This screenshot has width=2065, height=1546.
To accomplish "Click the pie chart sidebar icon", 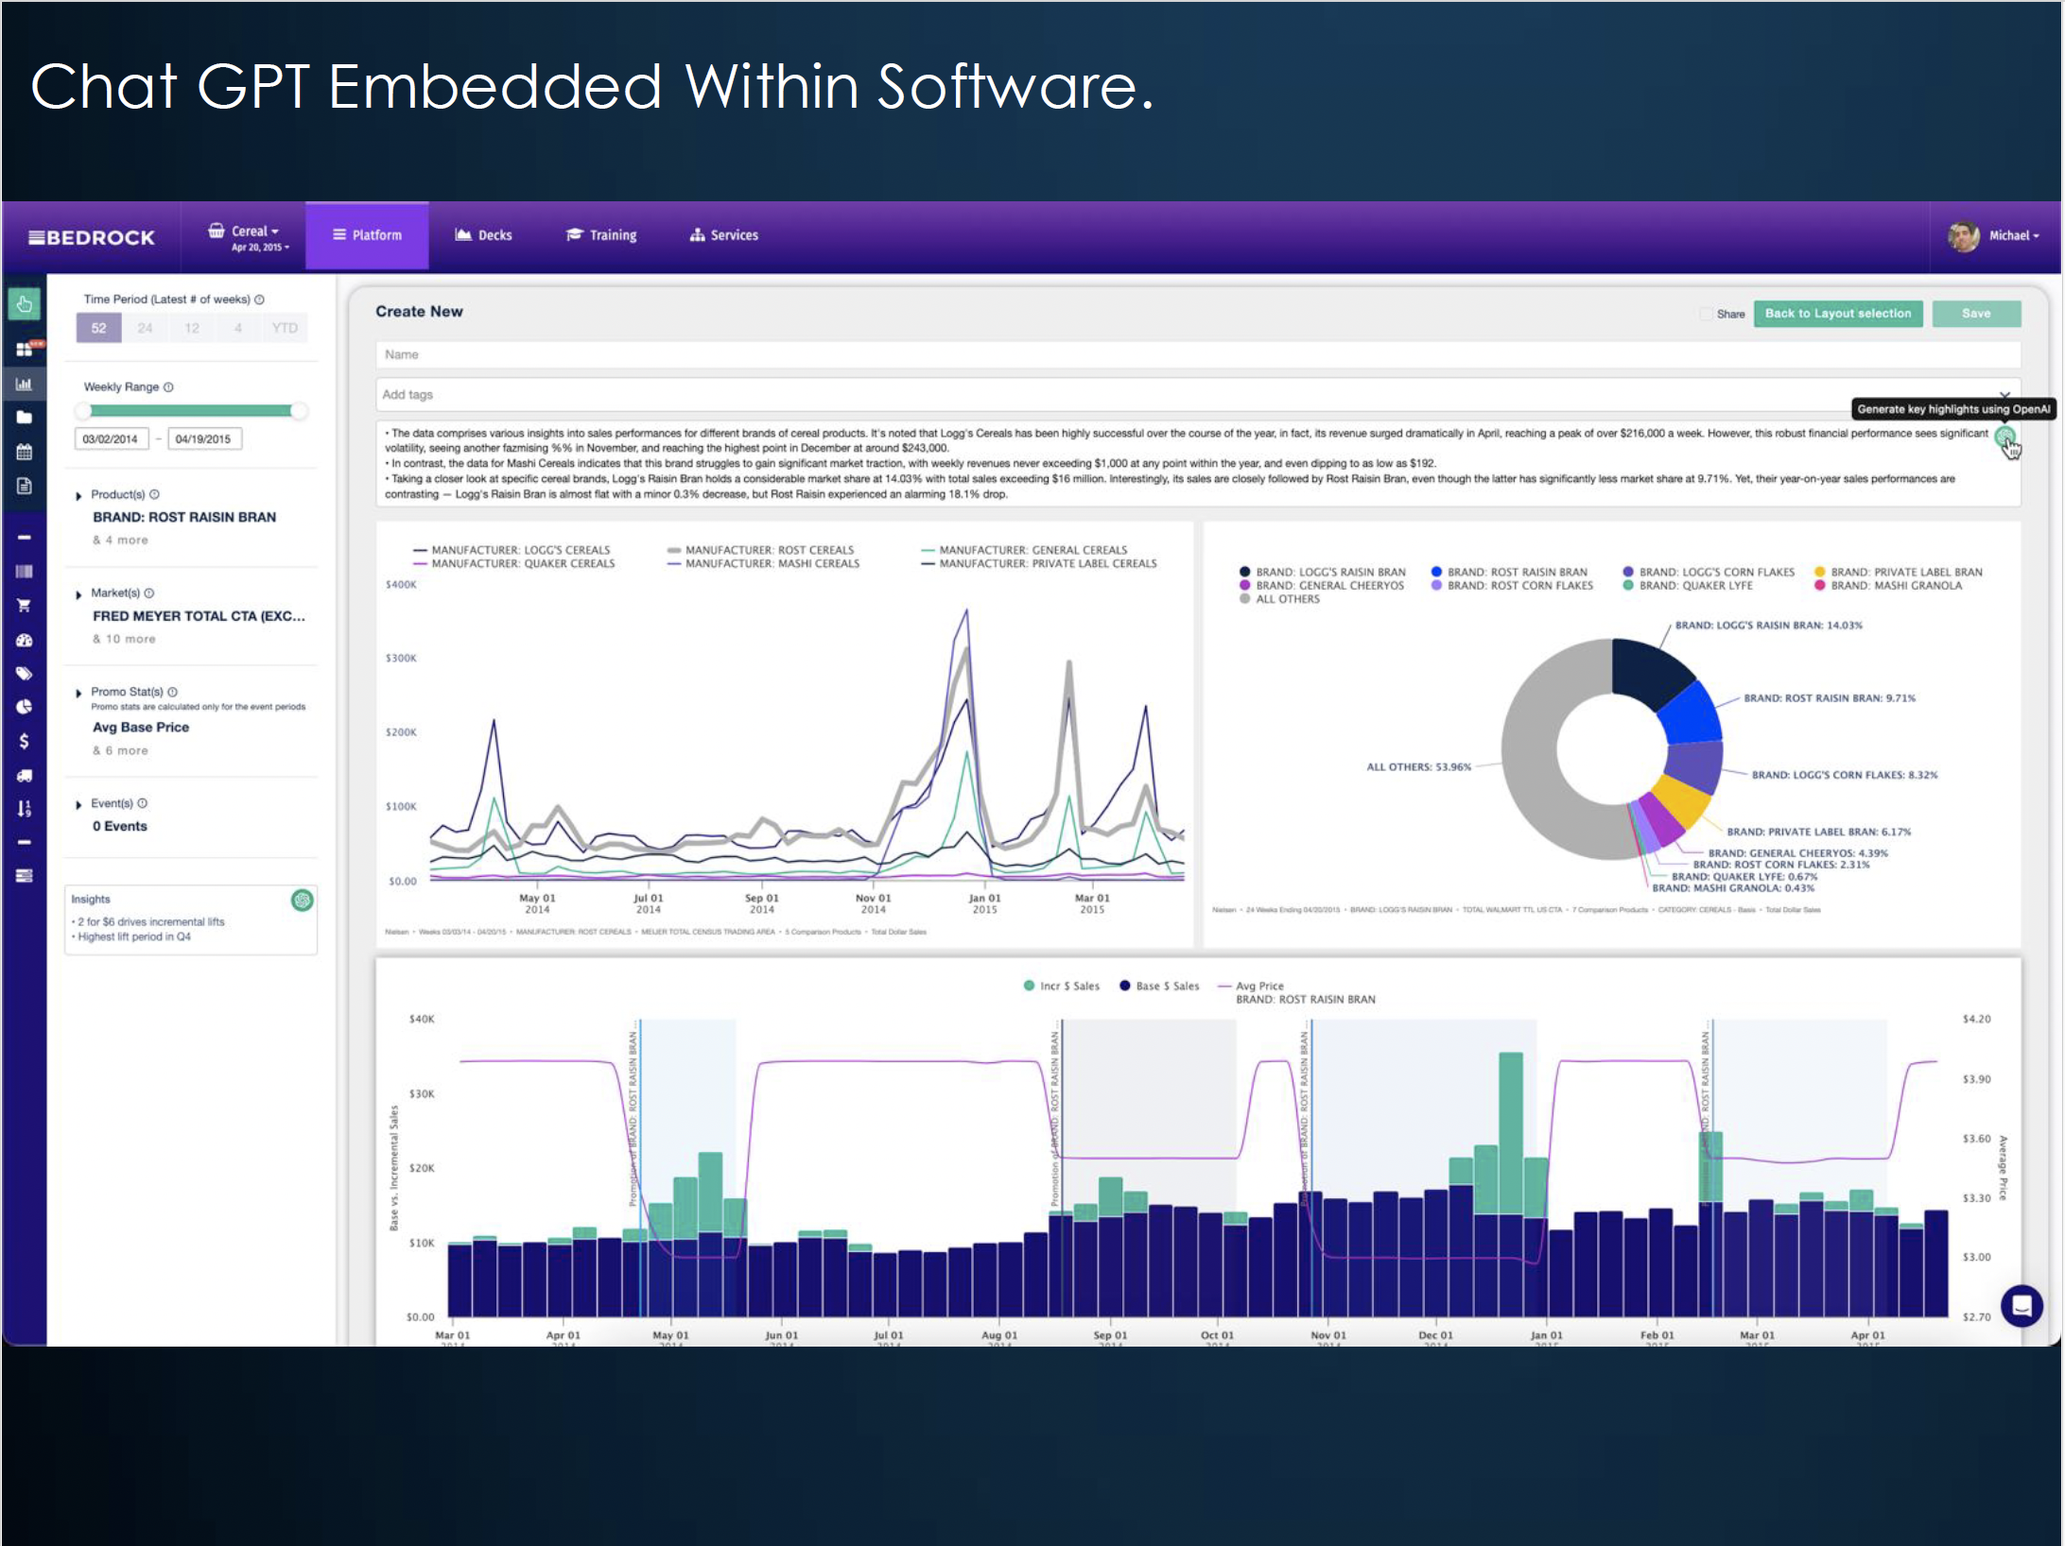I will [25, 707].
